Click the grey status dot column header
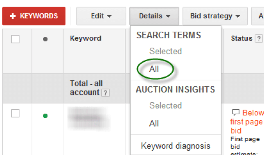Screen dimensions: 264x160 pos(45,39)
